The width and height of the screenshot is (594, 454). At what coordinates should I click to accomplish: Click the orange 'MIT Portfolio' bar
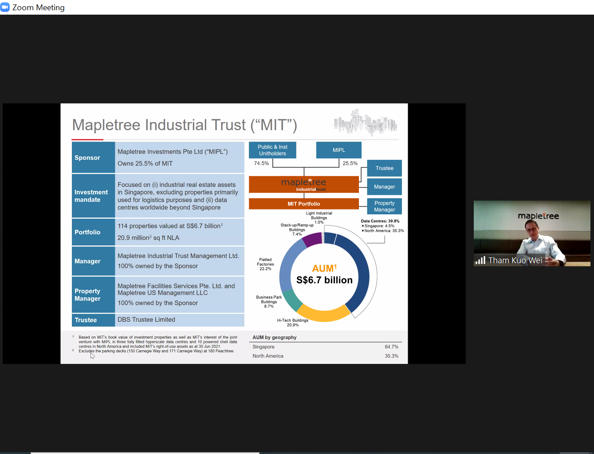pyautogui.click(x=304, y=204)
